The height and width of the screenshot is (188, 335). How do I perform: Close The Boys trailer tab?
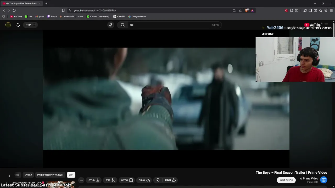click(x=40, y=3)
